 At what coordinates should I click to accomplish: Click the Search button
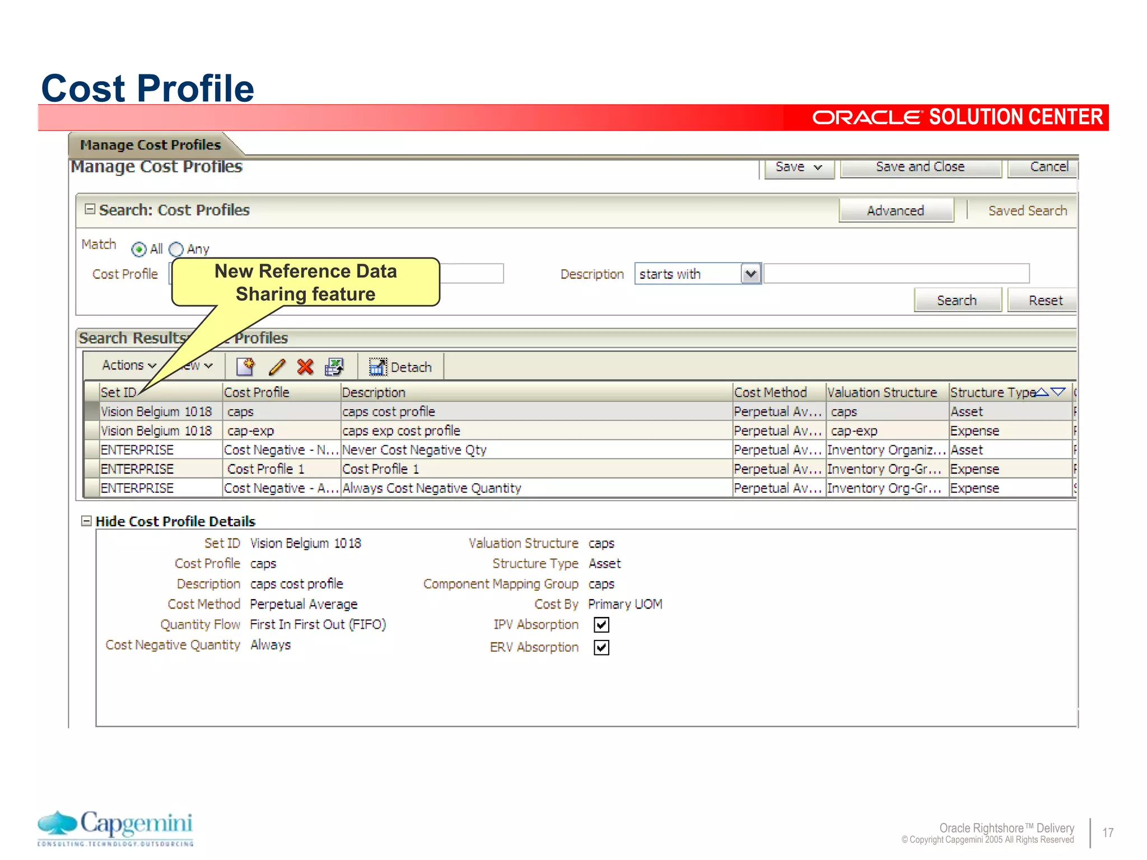click(957, 300)
